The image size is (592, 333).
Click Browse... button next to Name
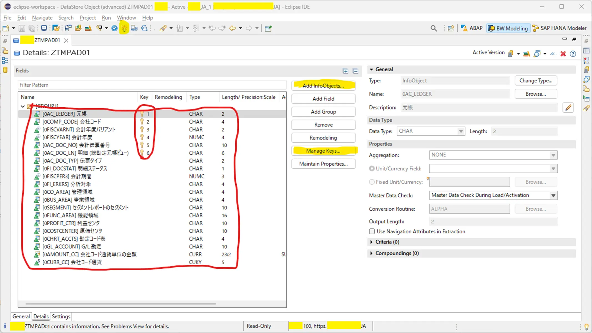point(536,94)
